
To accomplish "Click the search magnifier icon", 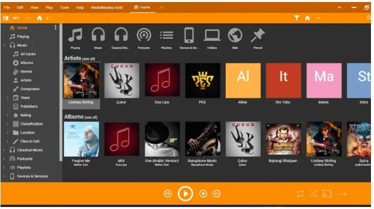I will click(369, 18).
